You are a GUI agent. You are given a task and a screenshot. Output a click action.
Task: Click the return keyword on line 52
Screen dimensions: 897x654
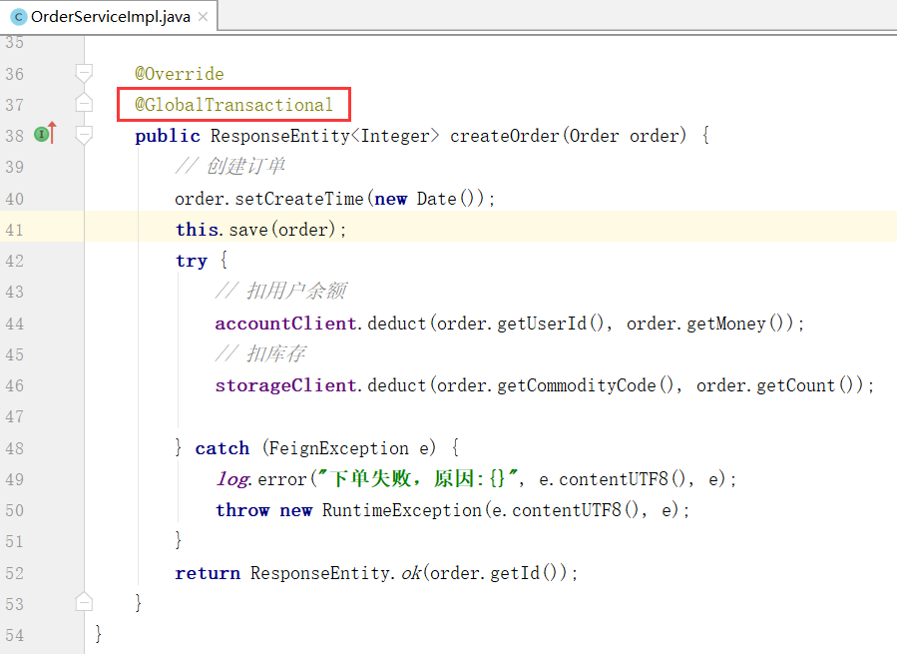tap(208, 573)
